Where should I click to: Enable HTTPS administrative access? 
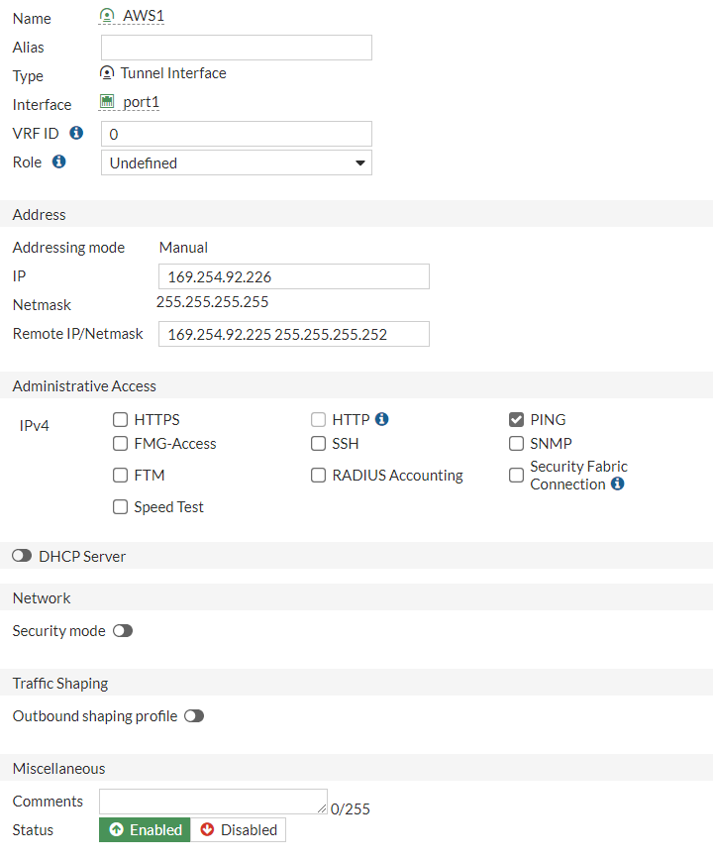point(121,420)
